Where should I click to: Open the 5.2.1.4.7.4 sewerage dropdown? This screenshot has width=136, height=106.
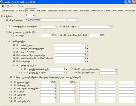(x=116, y=73)
